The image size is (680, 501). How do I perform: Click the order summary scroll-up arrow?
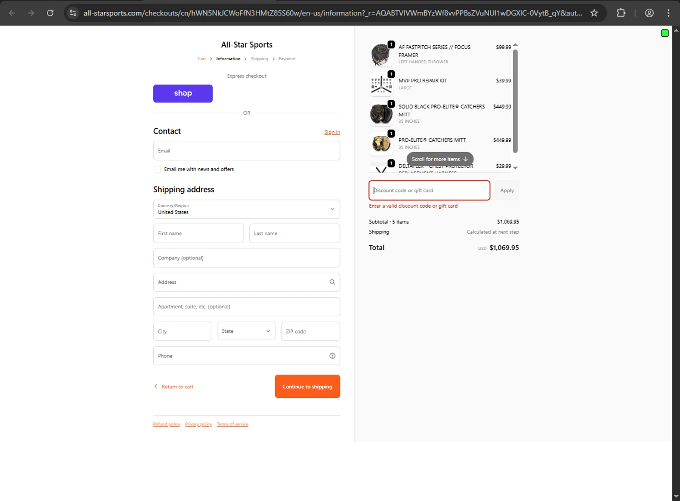click(x=515, y=45)
